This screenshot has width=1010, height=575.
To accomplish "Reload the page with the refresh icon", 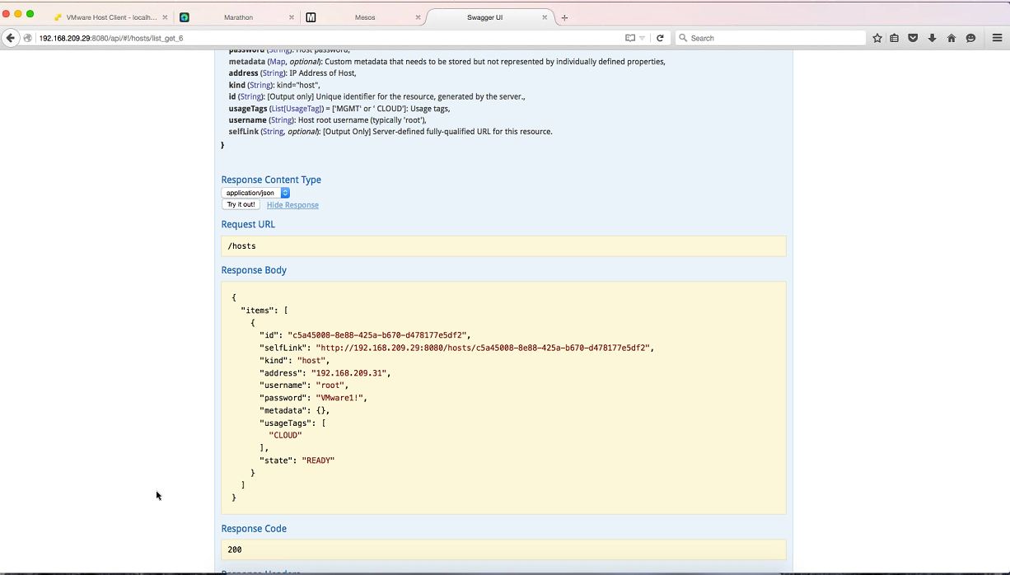I will click(660, 38).
